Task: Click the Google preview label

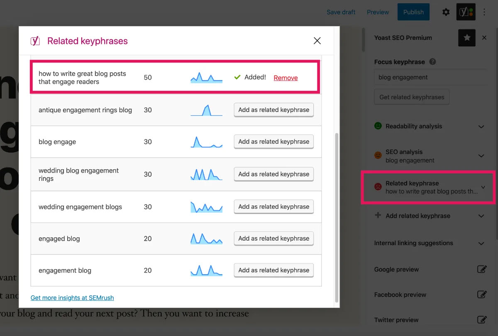Action: coord(396,269)
